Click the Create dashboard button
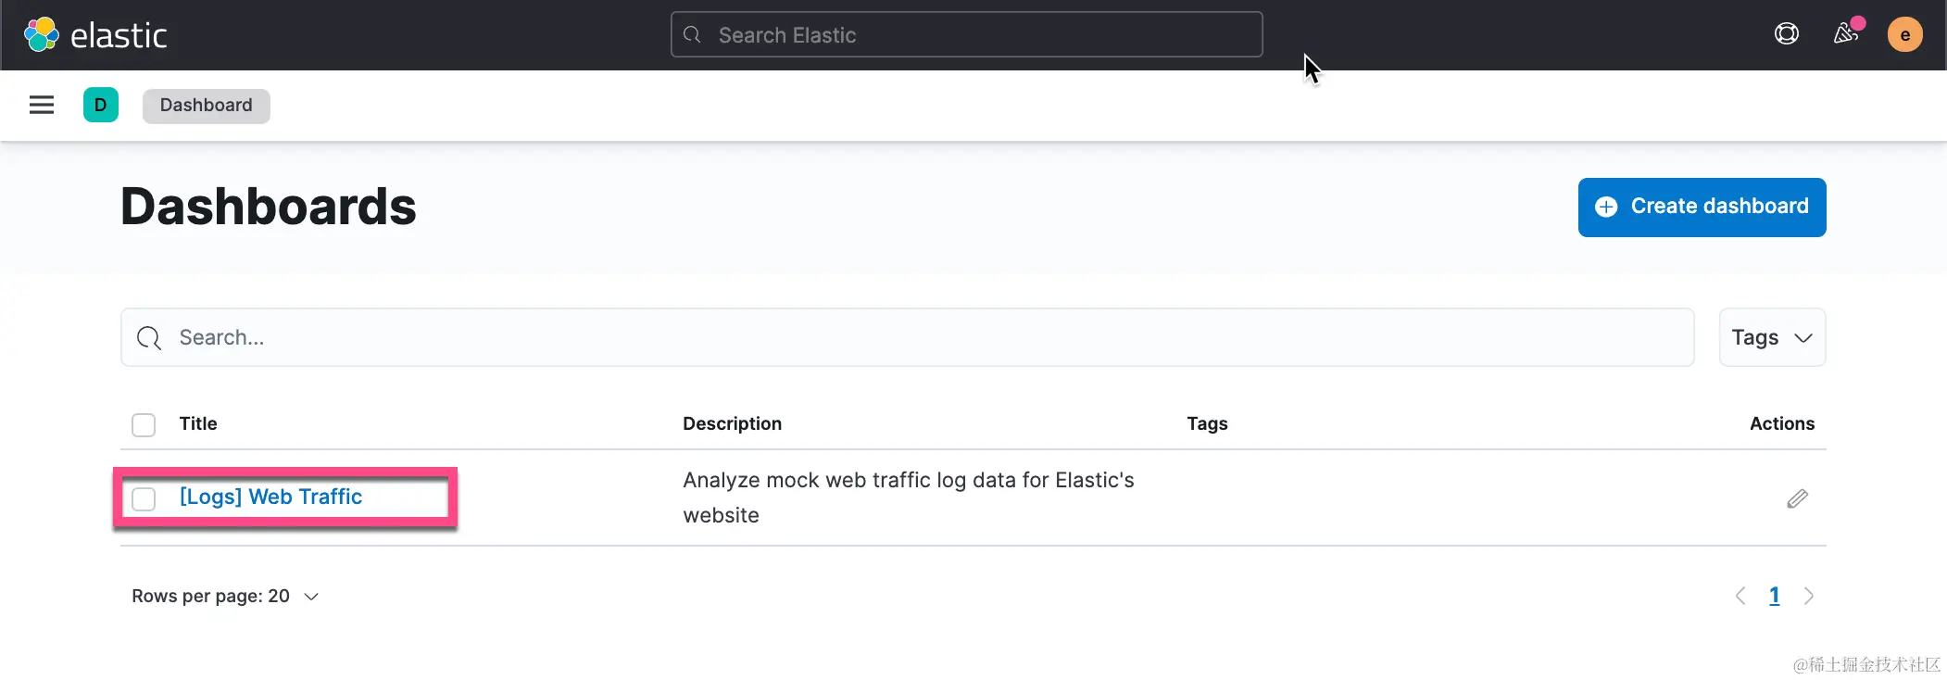The image size is (1947, 680). (x=1702, y=207)
